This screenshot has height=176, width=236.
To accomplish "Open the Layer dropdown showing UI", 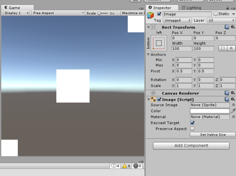I will 221,20.
